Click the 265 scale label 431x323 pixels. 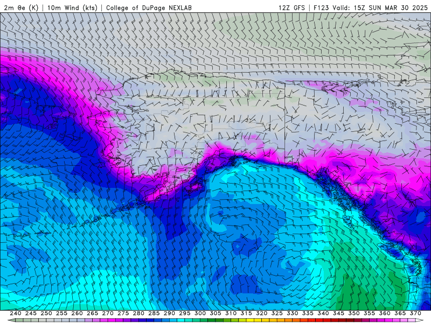92,313
